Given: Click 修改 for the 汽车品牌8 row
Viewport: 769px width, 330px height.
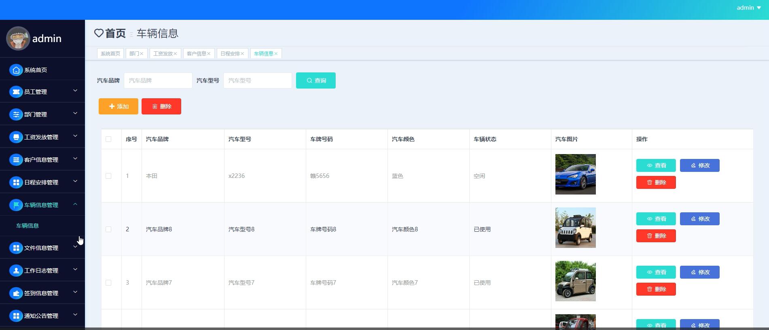Looking at the screenshot, I should (700, 219).
